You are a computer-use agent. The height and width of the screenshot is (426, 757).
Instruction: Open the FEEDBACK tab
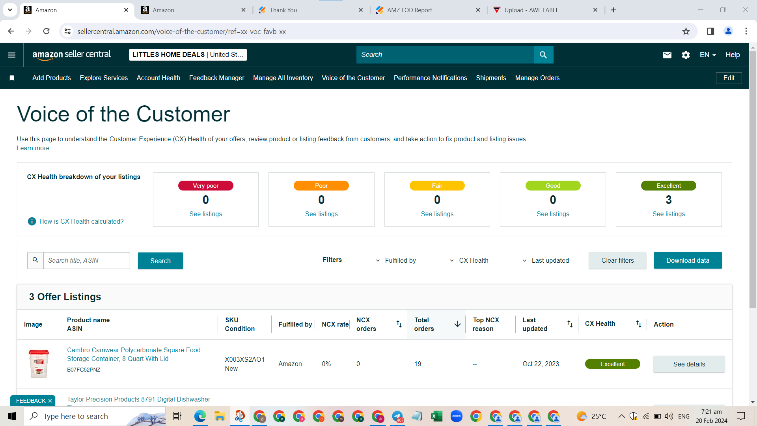31,401
